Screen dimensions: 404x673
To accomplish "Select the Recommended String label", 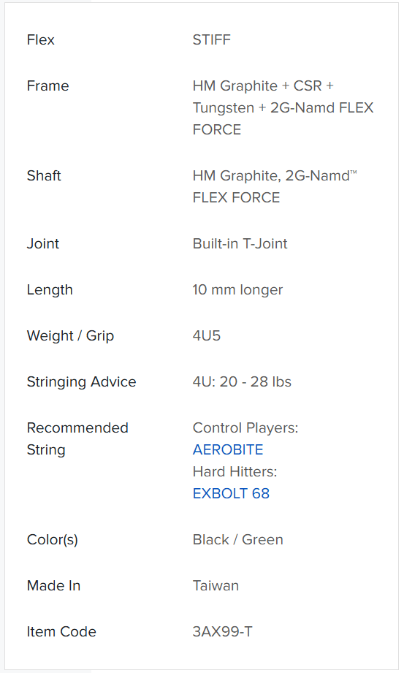I will (77, 438).
